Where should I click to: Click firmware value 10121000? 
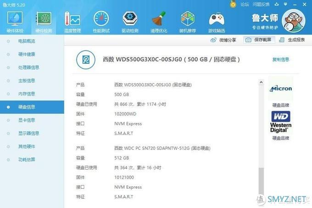point(124,177)
